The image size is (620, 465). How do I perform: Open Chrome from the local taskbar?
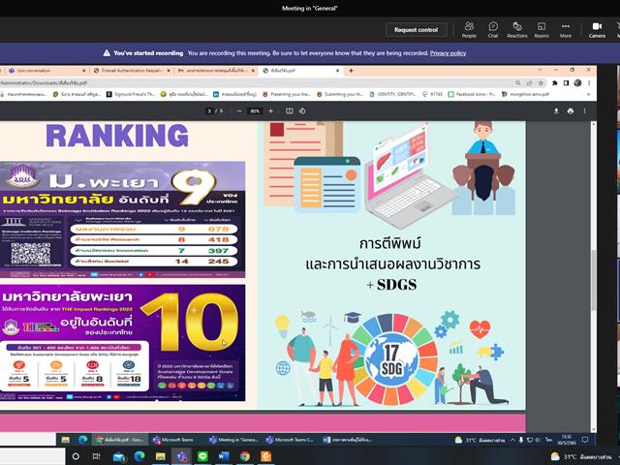point(245,456)
